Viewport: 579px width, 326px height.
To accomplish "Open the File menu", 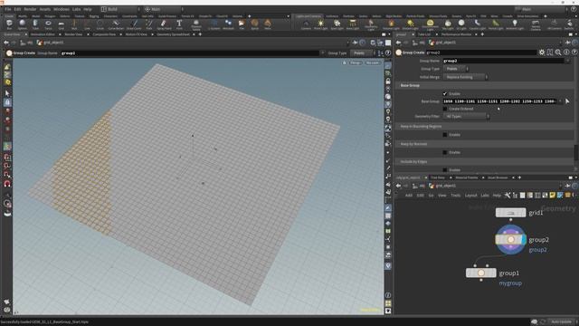I will 8,9.
